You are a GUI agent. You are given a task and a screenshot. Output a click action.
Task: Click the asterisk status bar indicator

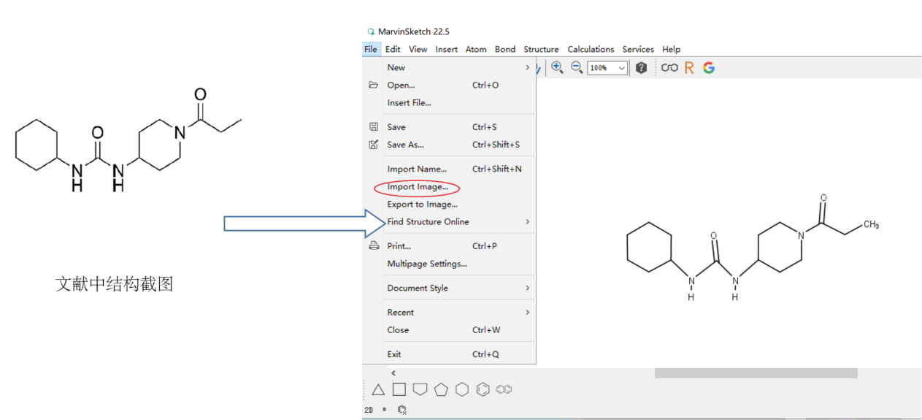click(x=385, y=411)
